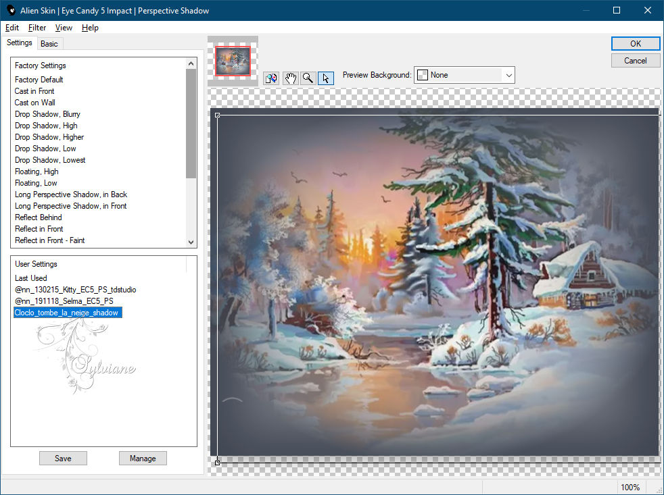Select @nn_191118_Selma_EC5_PS user setting

point(64,301)
